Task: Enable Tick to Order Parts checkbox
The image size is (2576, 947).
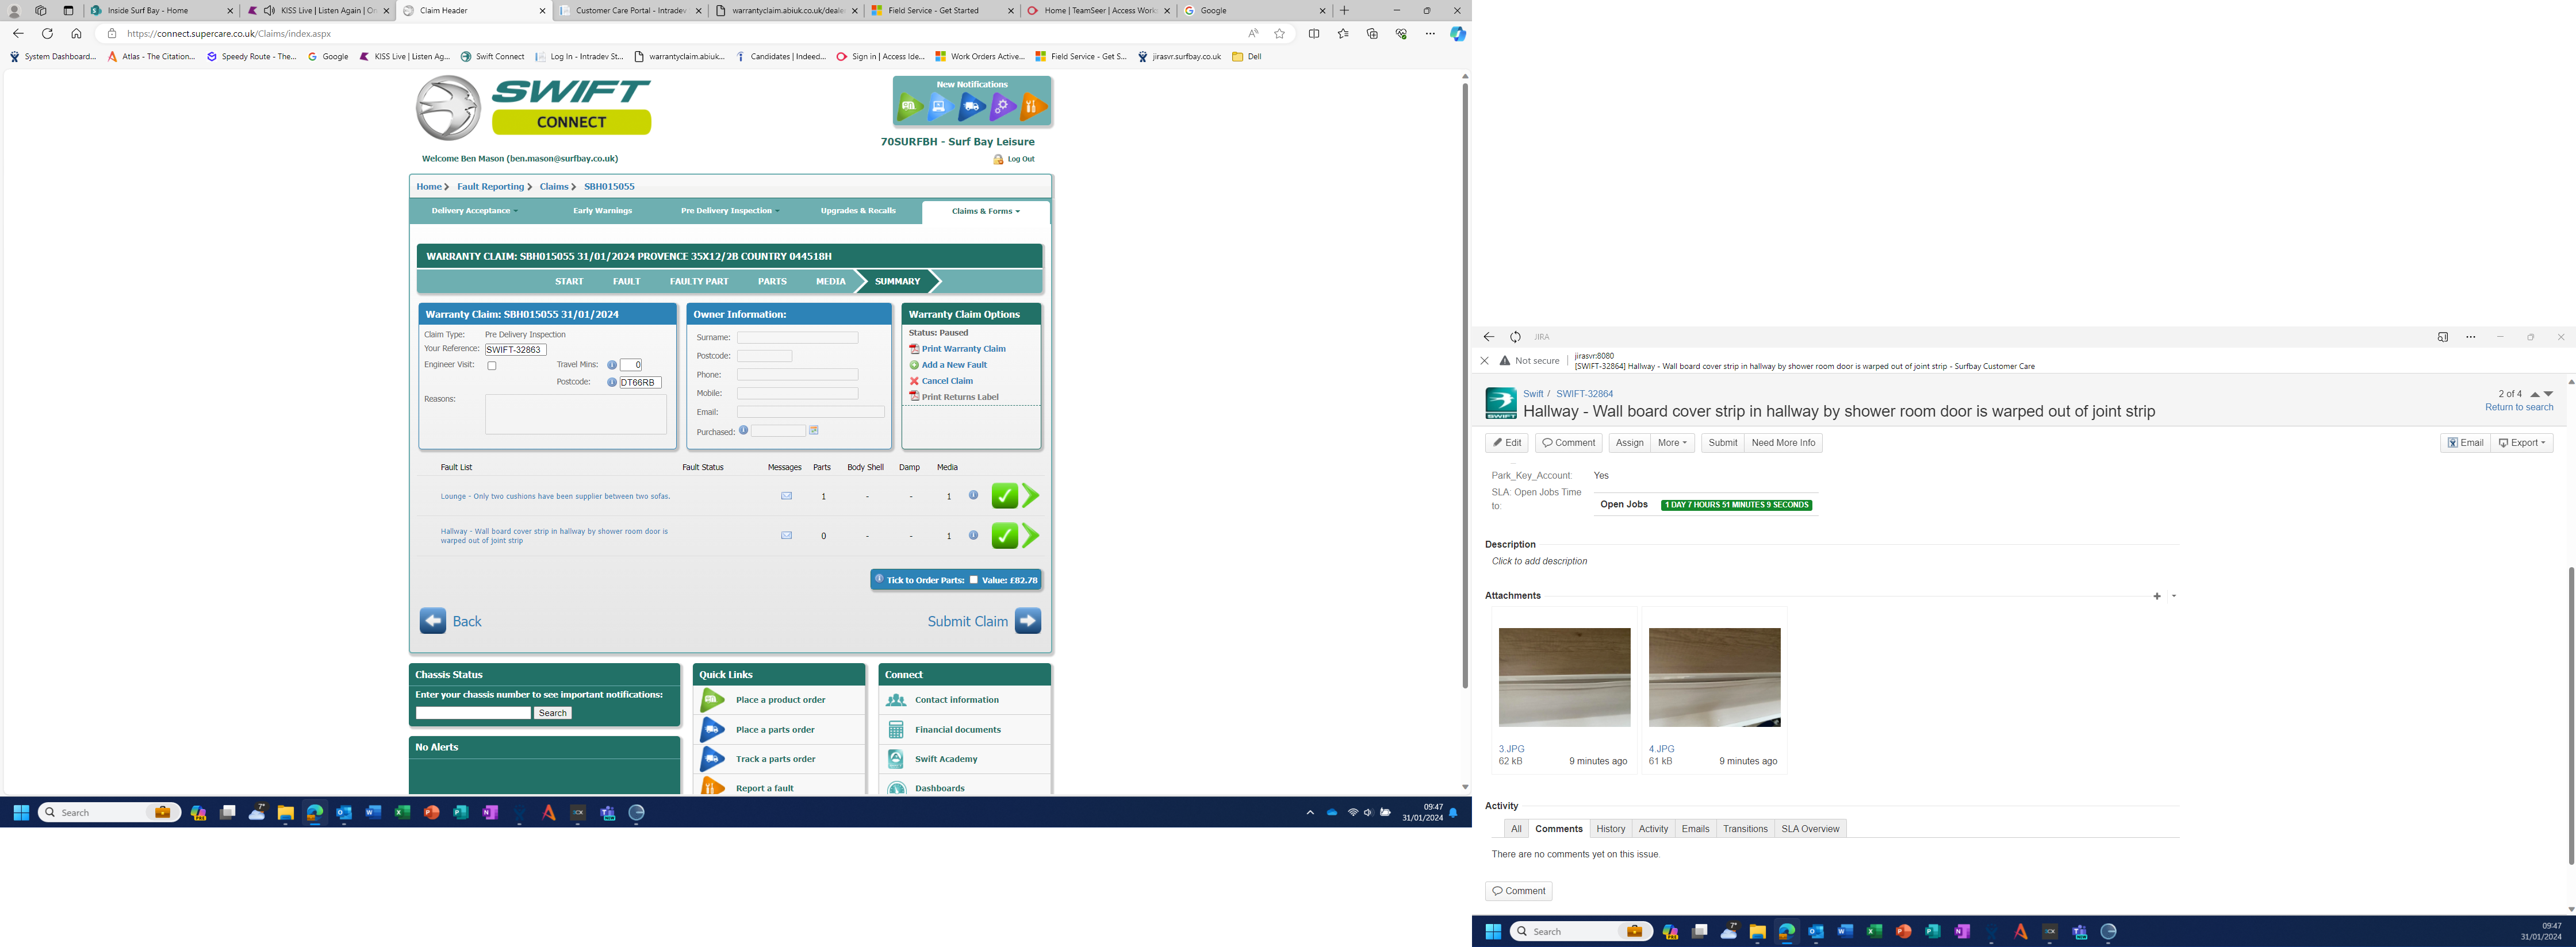Action: pos(974,579)
